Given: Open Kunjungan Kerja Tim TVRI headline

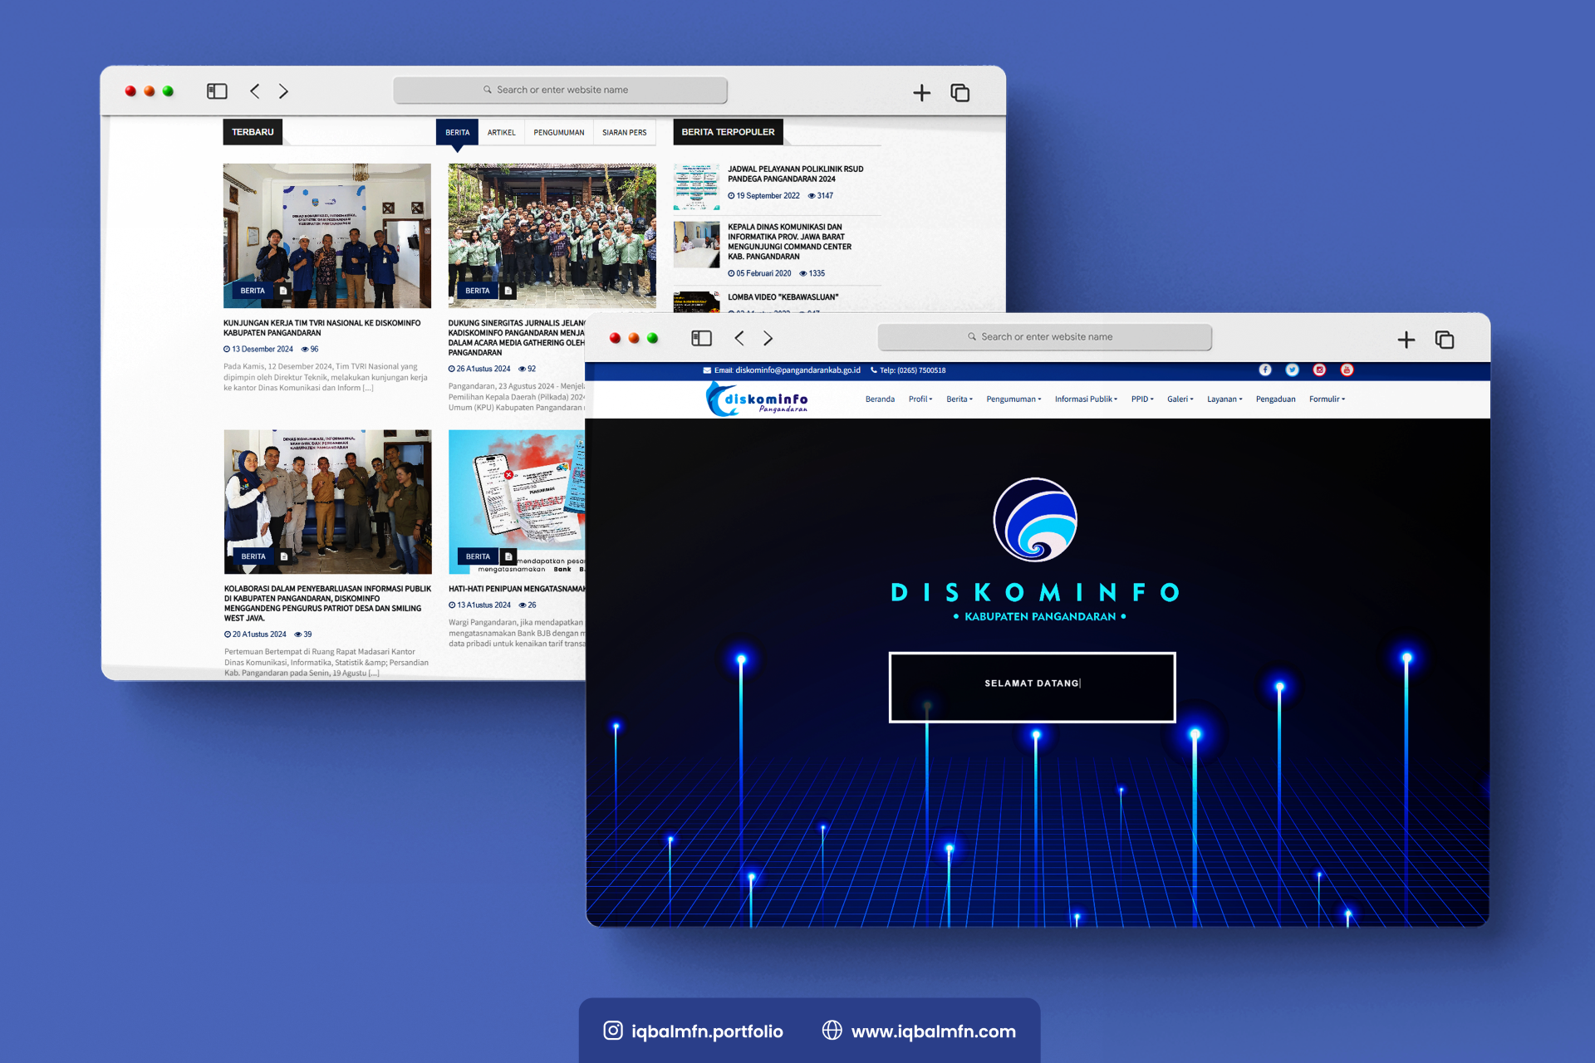Looking at the screenshot, I should click(321, 328).
